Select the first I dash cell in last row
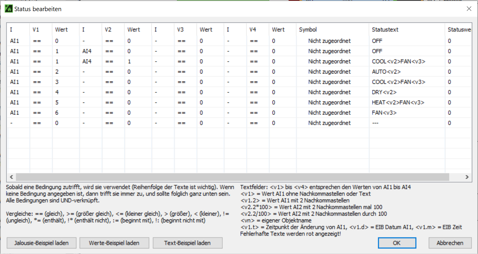The image size is (478, 254). point(11,123)
